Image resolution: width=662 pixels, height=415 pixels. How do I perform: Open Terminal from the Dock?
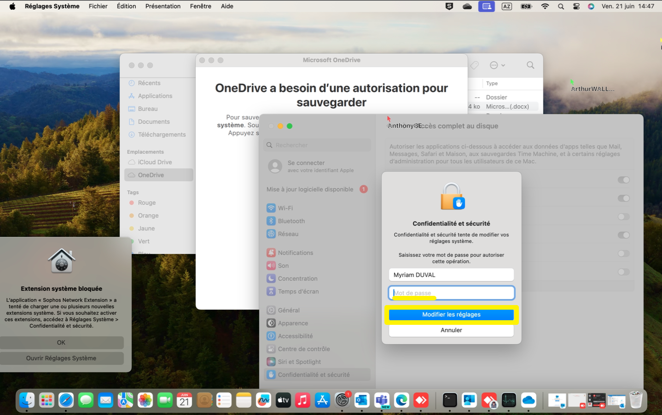[449, 400]
